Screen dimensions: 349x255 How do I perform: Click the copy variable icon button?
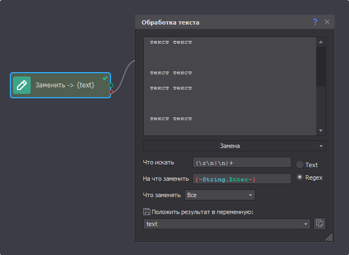[x=319, y=223]
